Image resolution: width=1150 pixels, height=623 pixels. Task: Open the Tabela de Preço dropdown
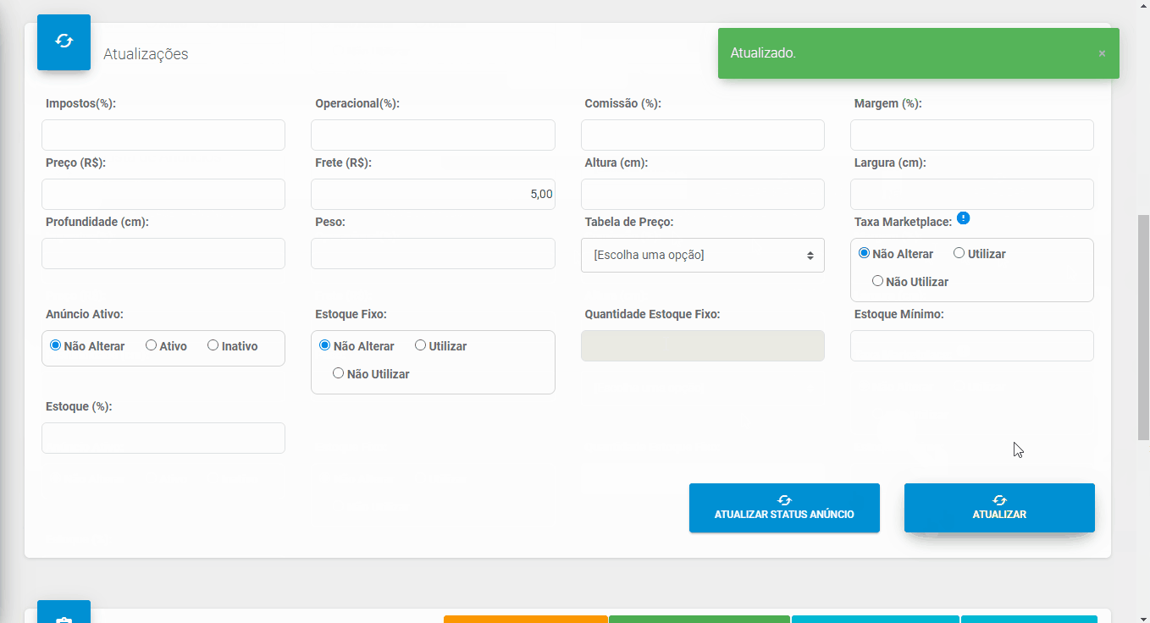click(702, 255)
